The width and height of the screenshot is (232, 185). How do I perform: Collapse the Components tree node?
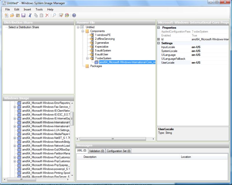pos(83,31)
